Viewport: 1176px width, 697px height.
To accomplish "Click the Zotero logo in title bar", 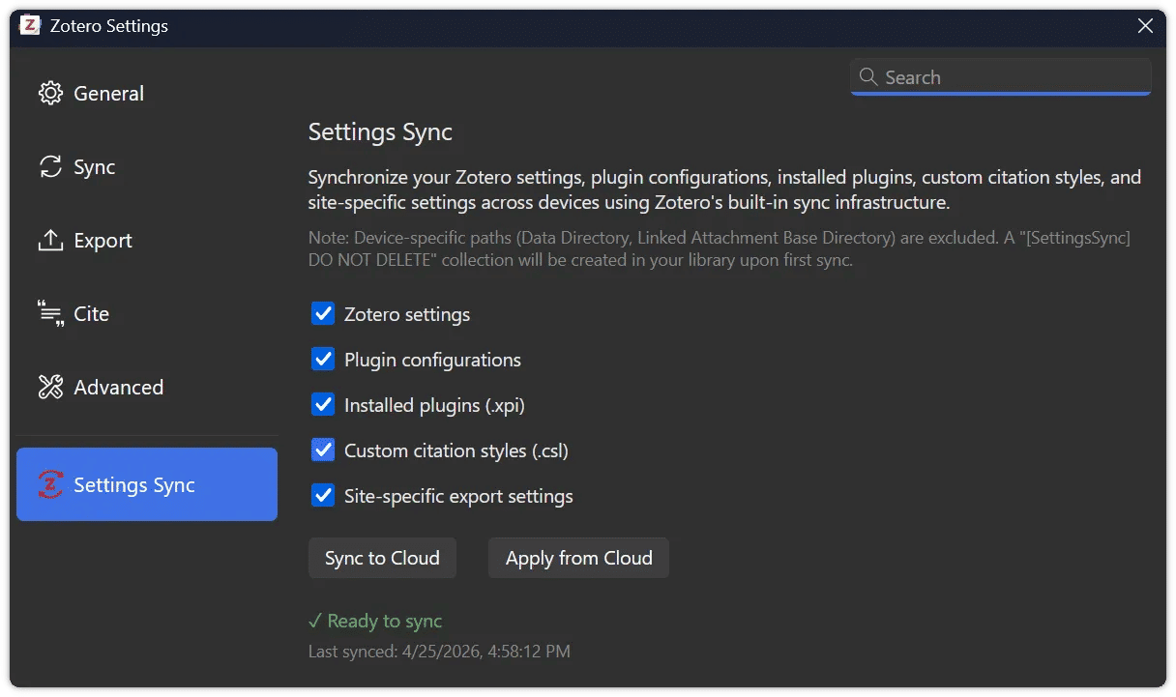I will tap(31, 26).
